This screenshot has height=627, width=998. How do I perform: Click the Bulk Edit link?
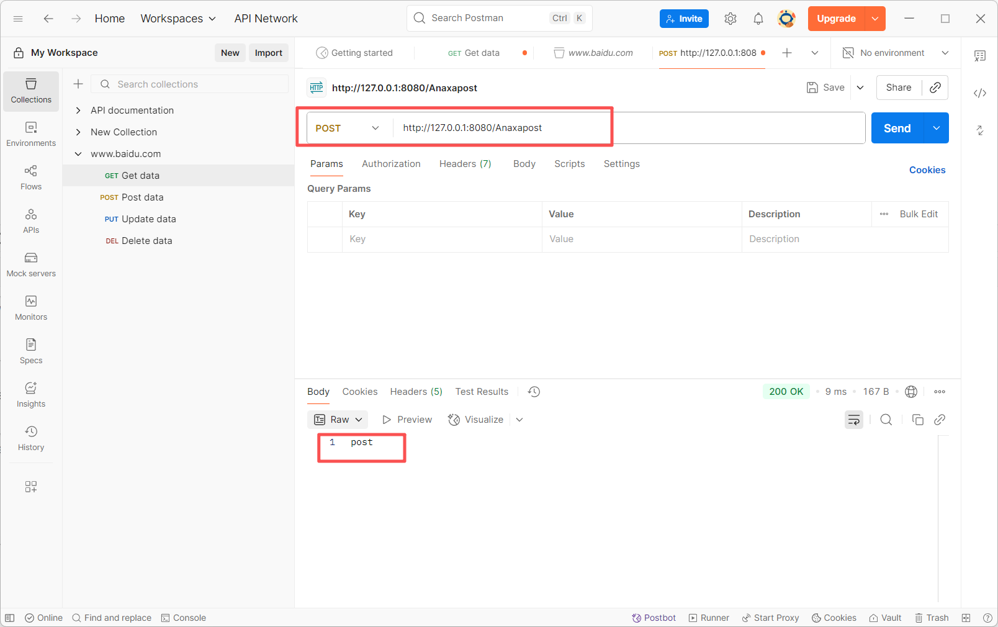click(x=919, y=214)
